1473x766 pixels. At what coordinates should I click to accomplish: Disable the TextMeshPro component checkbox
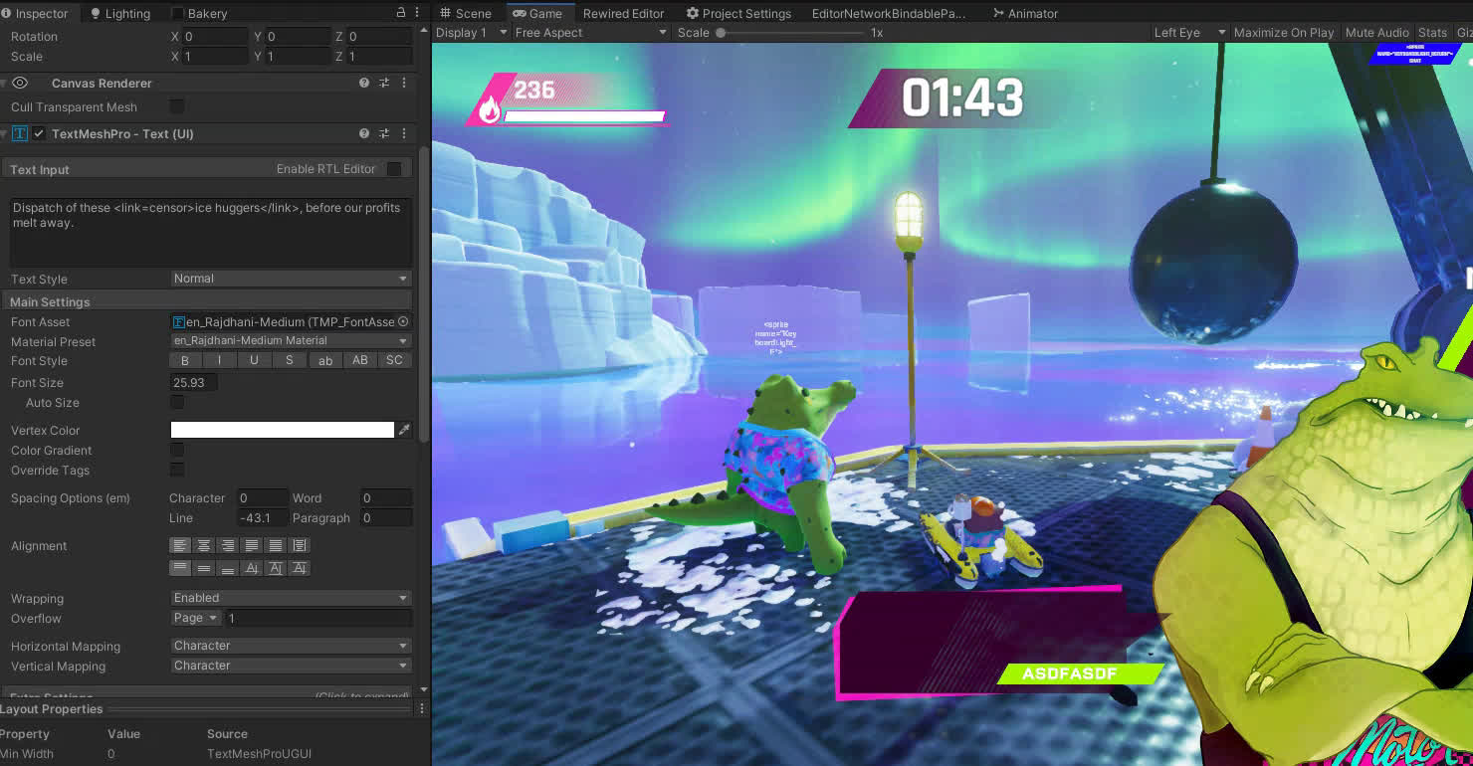(x=39, y=133)
